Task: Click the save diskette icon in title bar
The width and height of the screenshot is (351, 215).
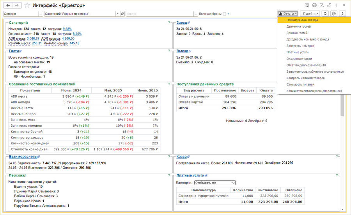Action: (x=307, y=5)
